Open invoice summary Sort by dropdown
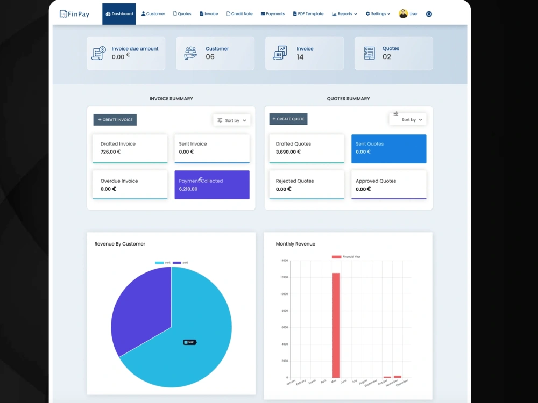The width and height of the screenshot is (538, 403). point(231,120)
